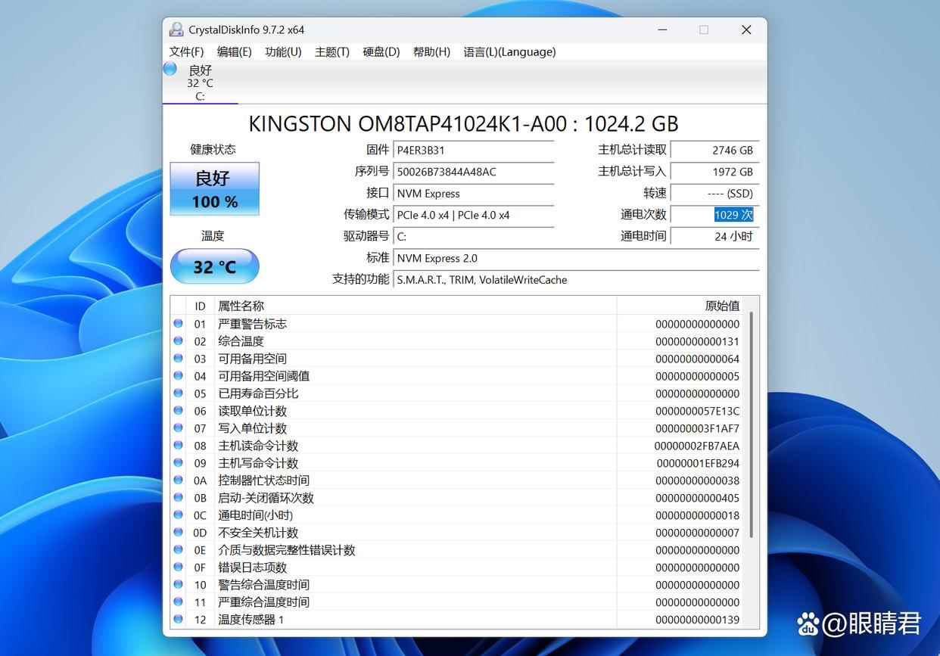Open the 帮助(H) menu
Screen dimensions: 940x656
pos(431,51)
